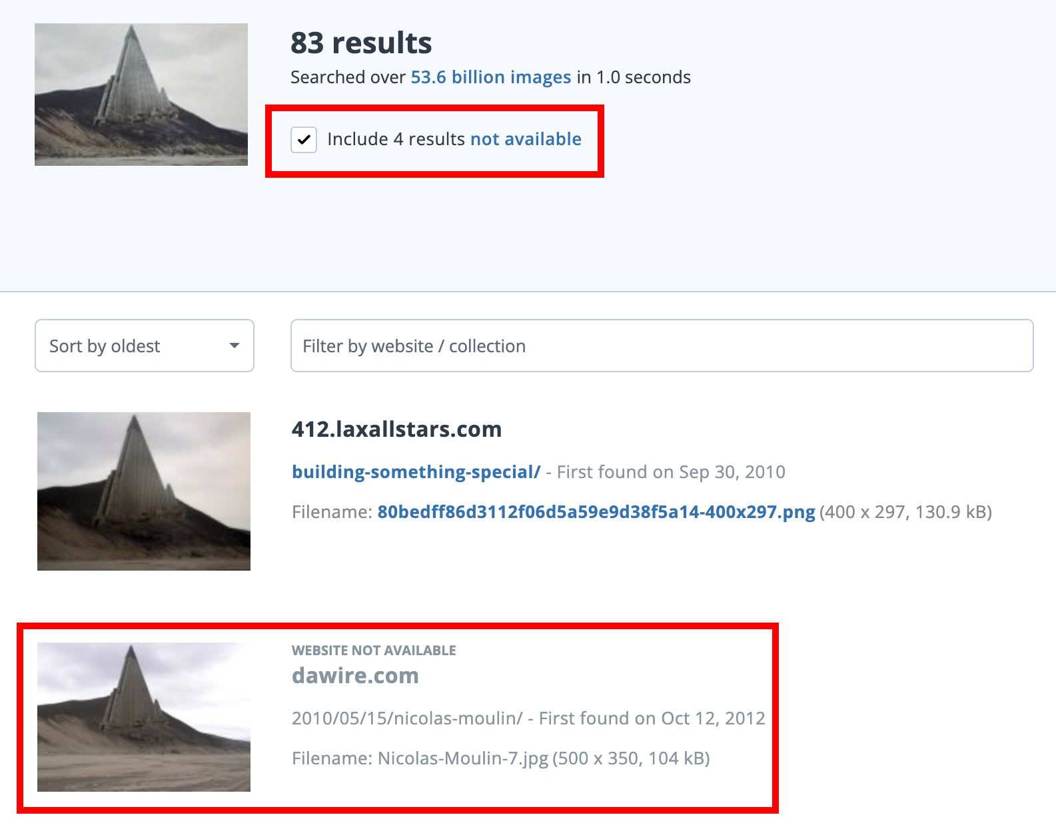Click the dawire.com result thumbnail
This screenshot has width=1056, height=829.
tap(144, 717)
